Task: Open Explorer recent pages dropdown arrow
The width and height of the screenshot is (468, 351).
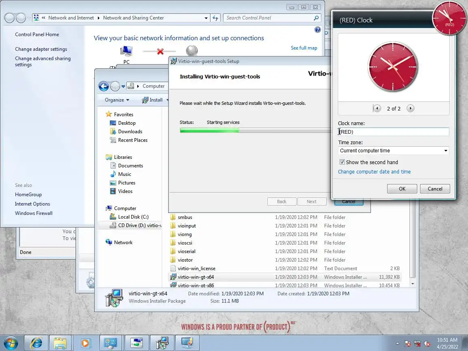Action: (123, 87)
